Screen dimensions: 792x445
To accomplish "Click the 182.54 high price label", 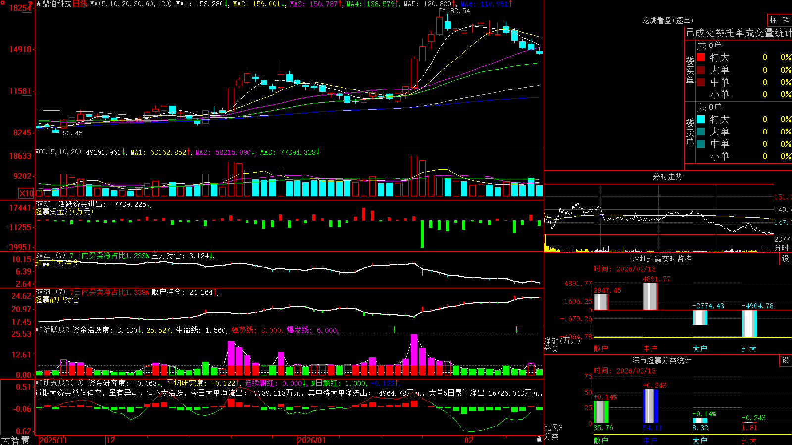I will click(458, 11).
